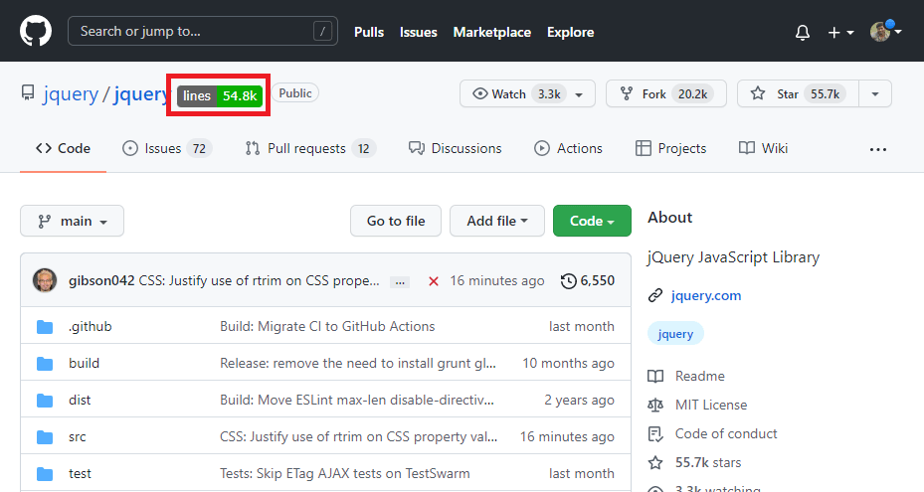
Task: Open the Skip ETag AJAX tests commit
Action: click(345, 474)
